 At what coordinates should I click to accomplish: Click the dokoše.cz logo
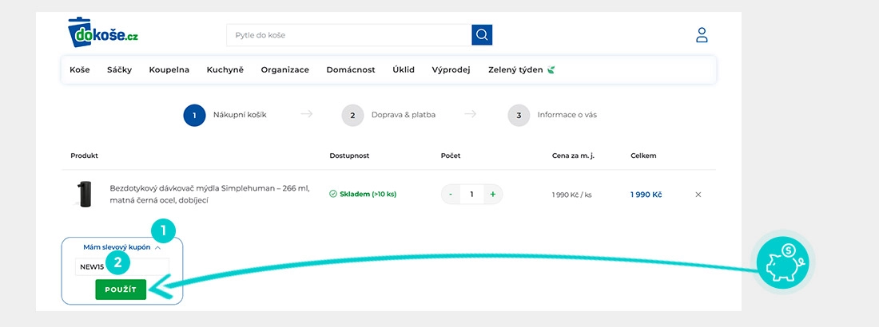[x=102, y=33]
